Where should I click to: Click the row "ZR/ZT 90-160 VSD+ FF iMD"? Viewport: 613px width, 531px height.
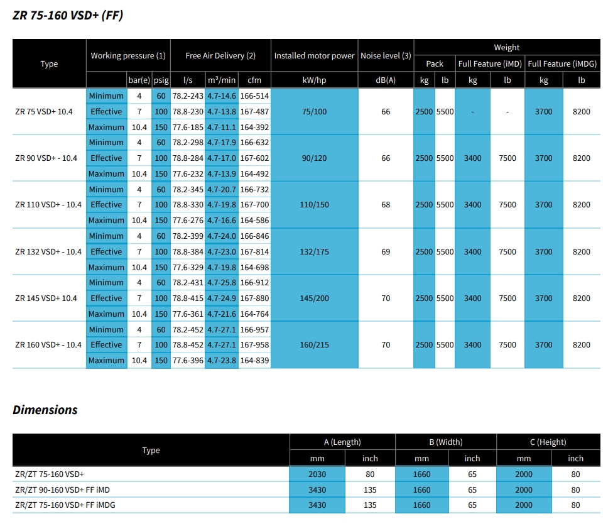tap(306, 490)
